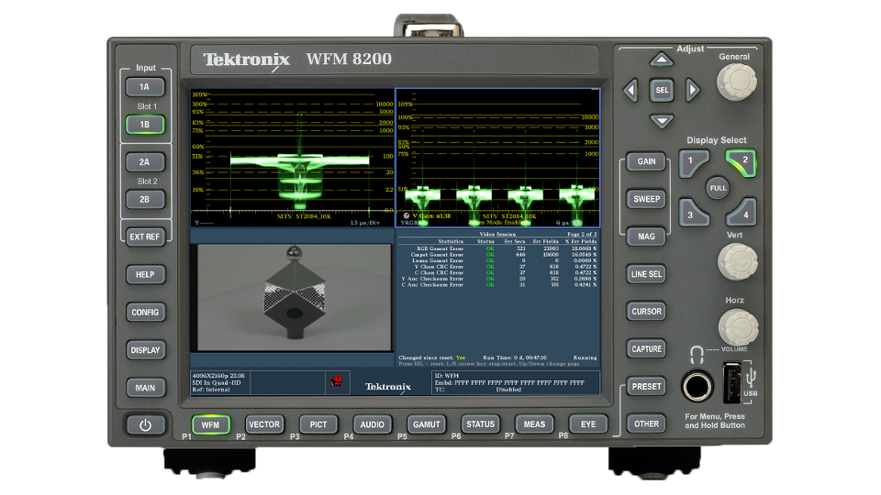Toggle the CURSOR button
Viewport: 881px width, 495px height.
(x=646, y=312)
